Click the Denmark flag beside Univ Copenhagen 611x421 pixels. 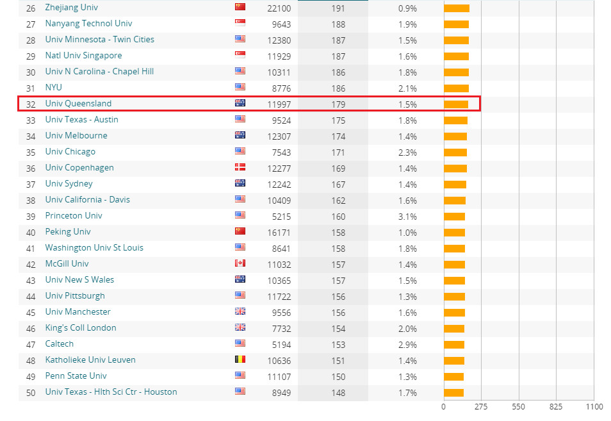point(240,167)
